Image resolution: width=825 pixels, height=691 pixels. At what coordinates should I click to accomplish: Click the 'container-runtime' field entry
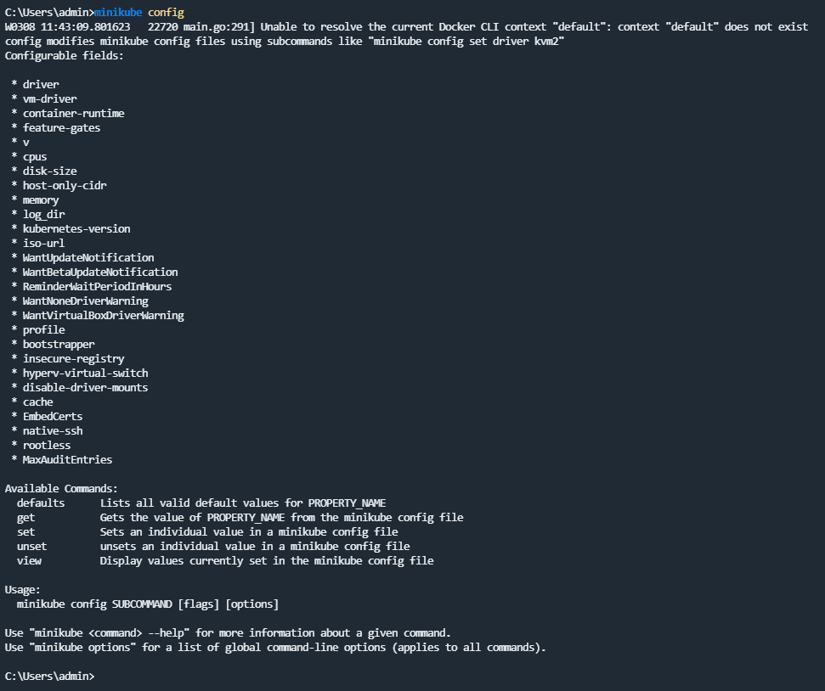tap(73, 113)
